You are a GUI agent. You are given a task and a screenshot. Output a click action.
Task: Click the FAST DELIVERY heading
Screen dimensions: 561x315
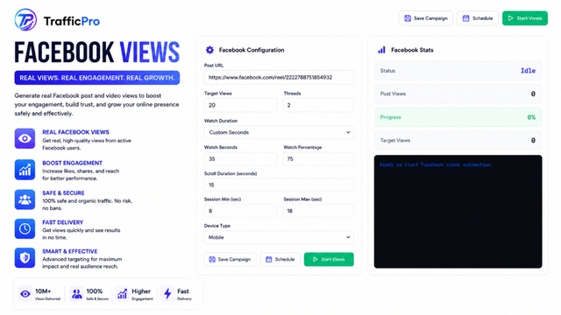[x=62, y=222]
